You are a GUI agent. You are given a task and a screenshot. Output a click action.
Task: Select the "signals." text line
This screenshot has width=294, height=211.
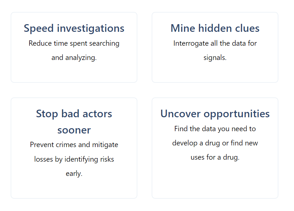click(215, 58)
